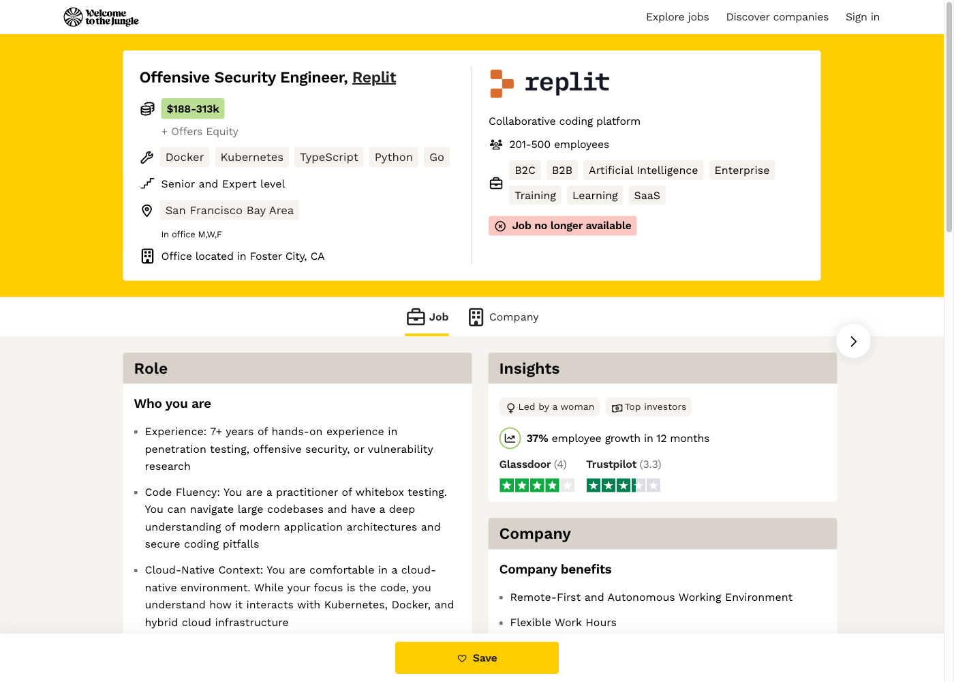The image size is (954, 682).
Task: Click the briefcase icon on Job tab
Action: 416,317
